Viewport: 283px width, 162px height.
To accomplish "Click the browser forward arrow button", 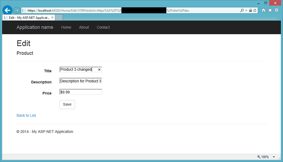I will tap(17, 11).
